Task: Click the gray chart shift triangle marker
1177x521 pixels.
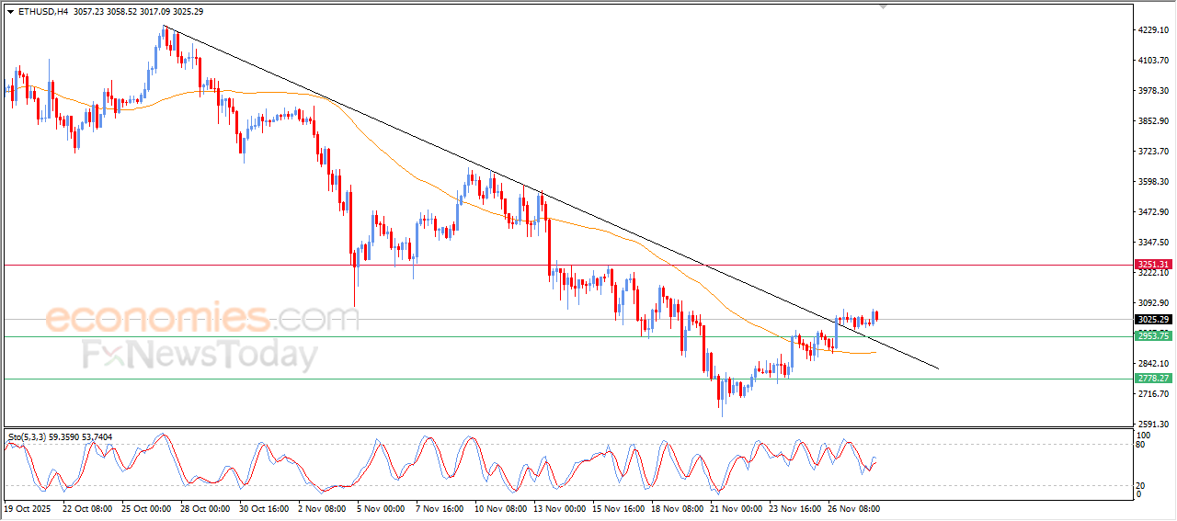Action: pyautogui.click(x=884, y=6)
